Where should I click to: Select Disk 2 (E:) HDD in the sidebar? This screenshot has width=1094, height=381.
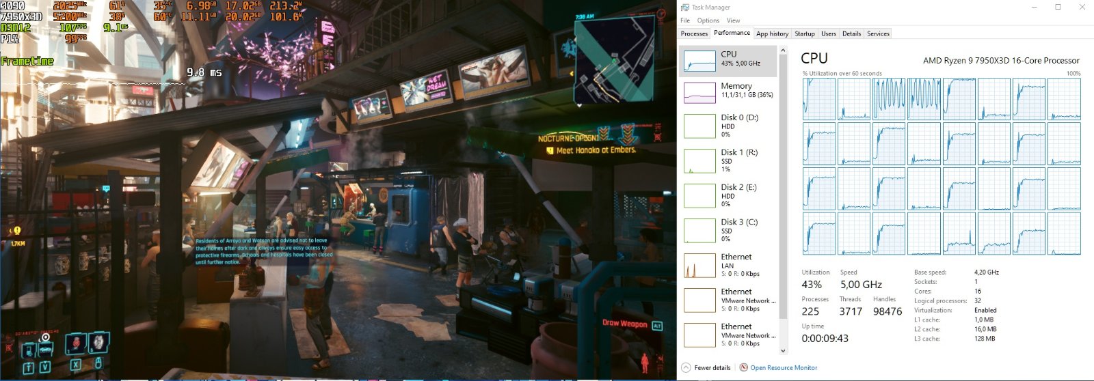pos(728,195)
